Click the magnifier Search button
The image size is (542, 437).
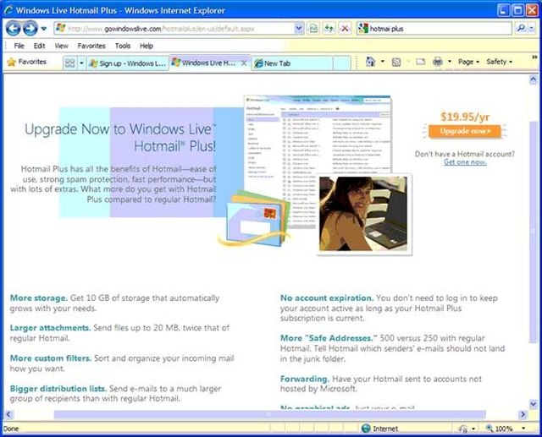click(522, 29)
